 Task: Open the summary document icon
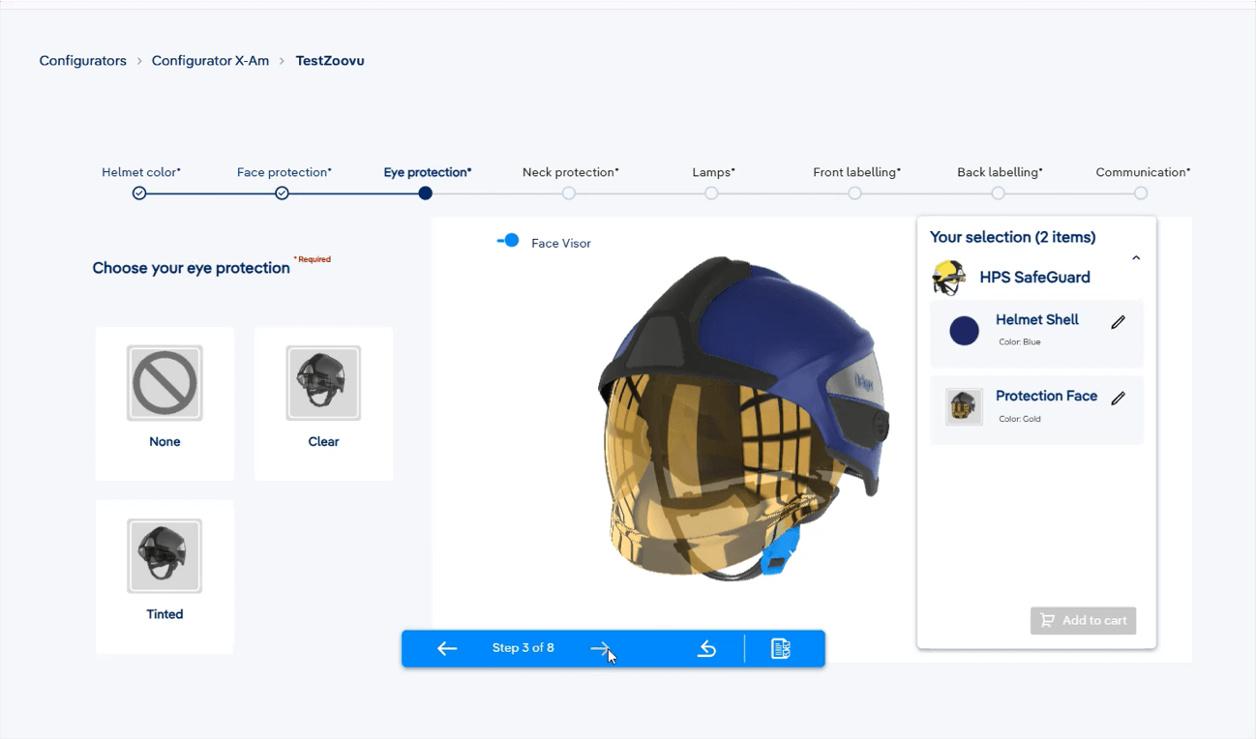tap(781, 648)
